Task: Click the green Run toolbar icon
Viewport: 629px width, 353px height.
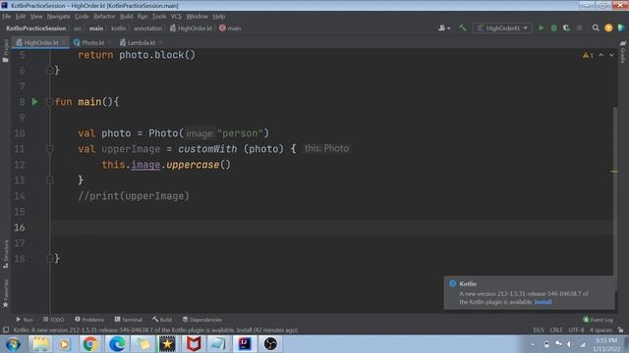Action: [x=542, y=28]
